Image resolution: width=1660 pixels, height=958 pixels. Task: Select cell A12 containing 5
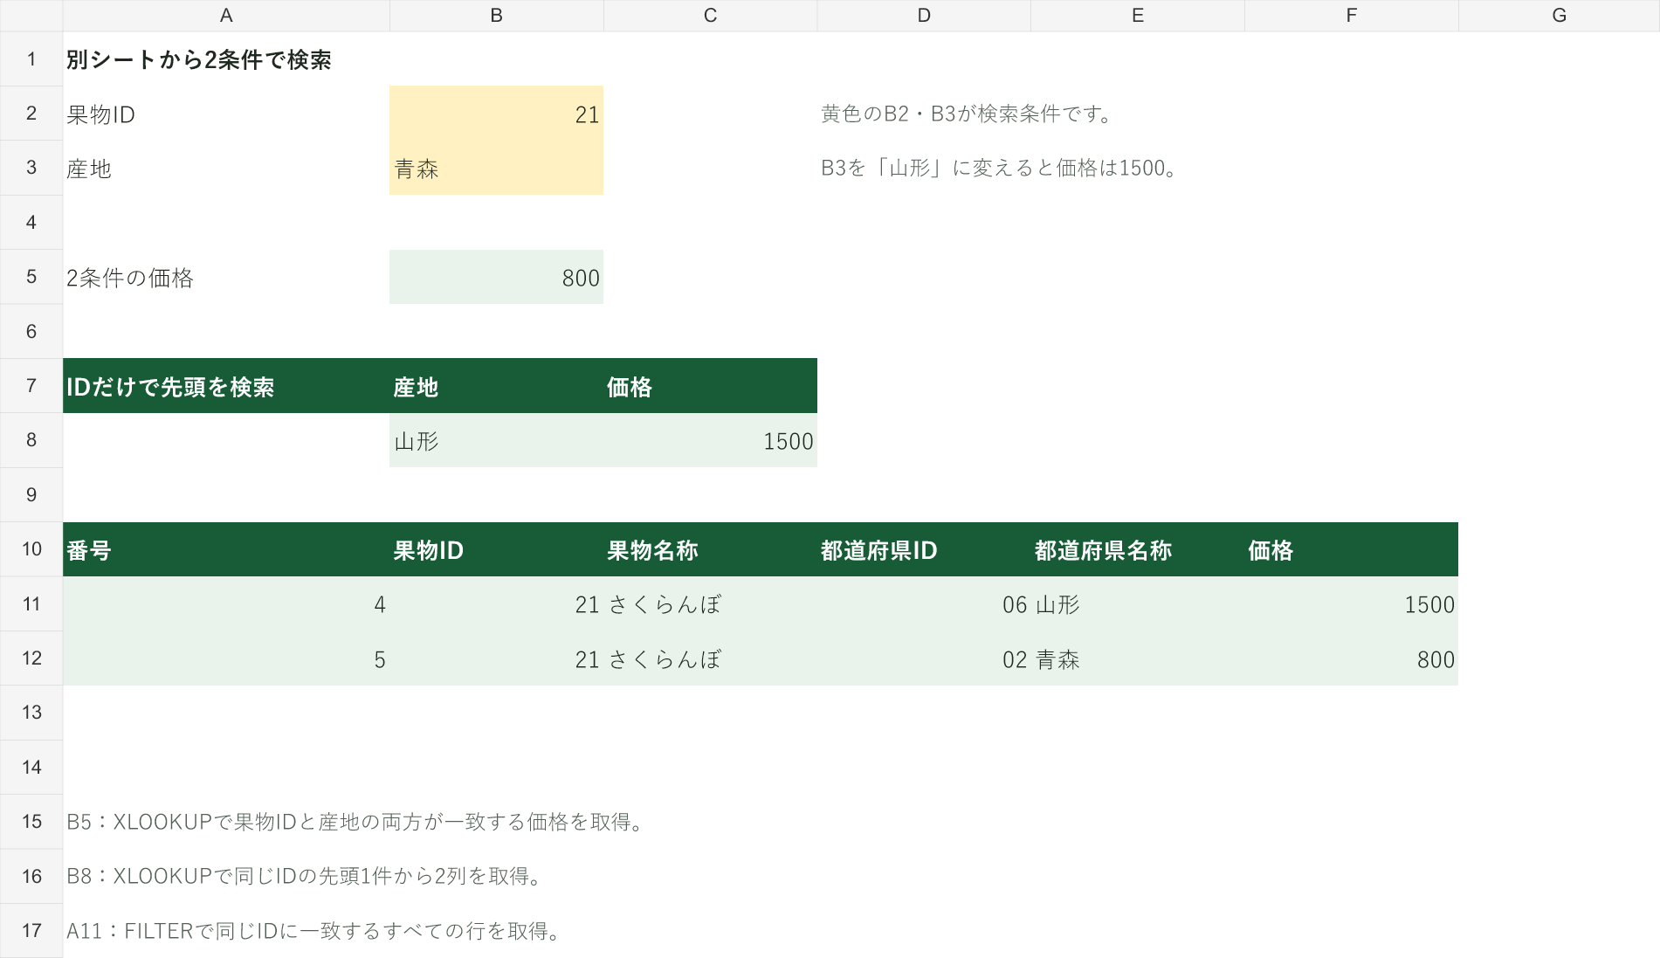pos(226,659)
